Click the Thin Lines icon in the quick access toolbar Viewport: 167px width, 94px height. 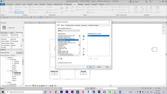(41, 17)
